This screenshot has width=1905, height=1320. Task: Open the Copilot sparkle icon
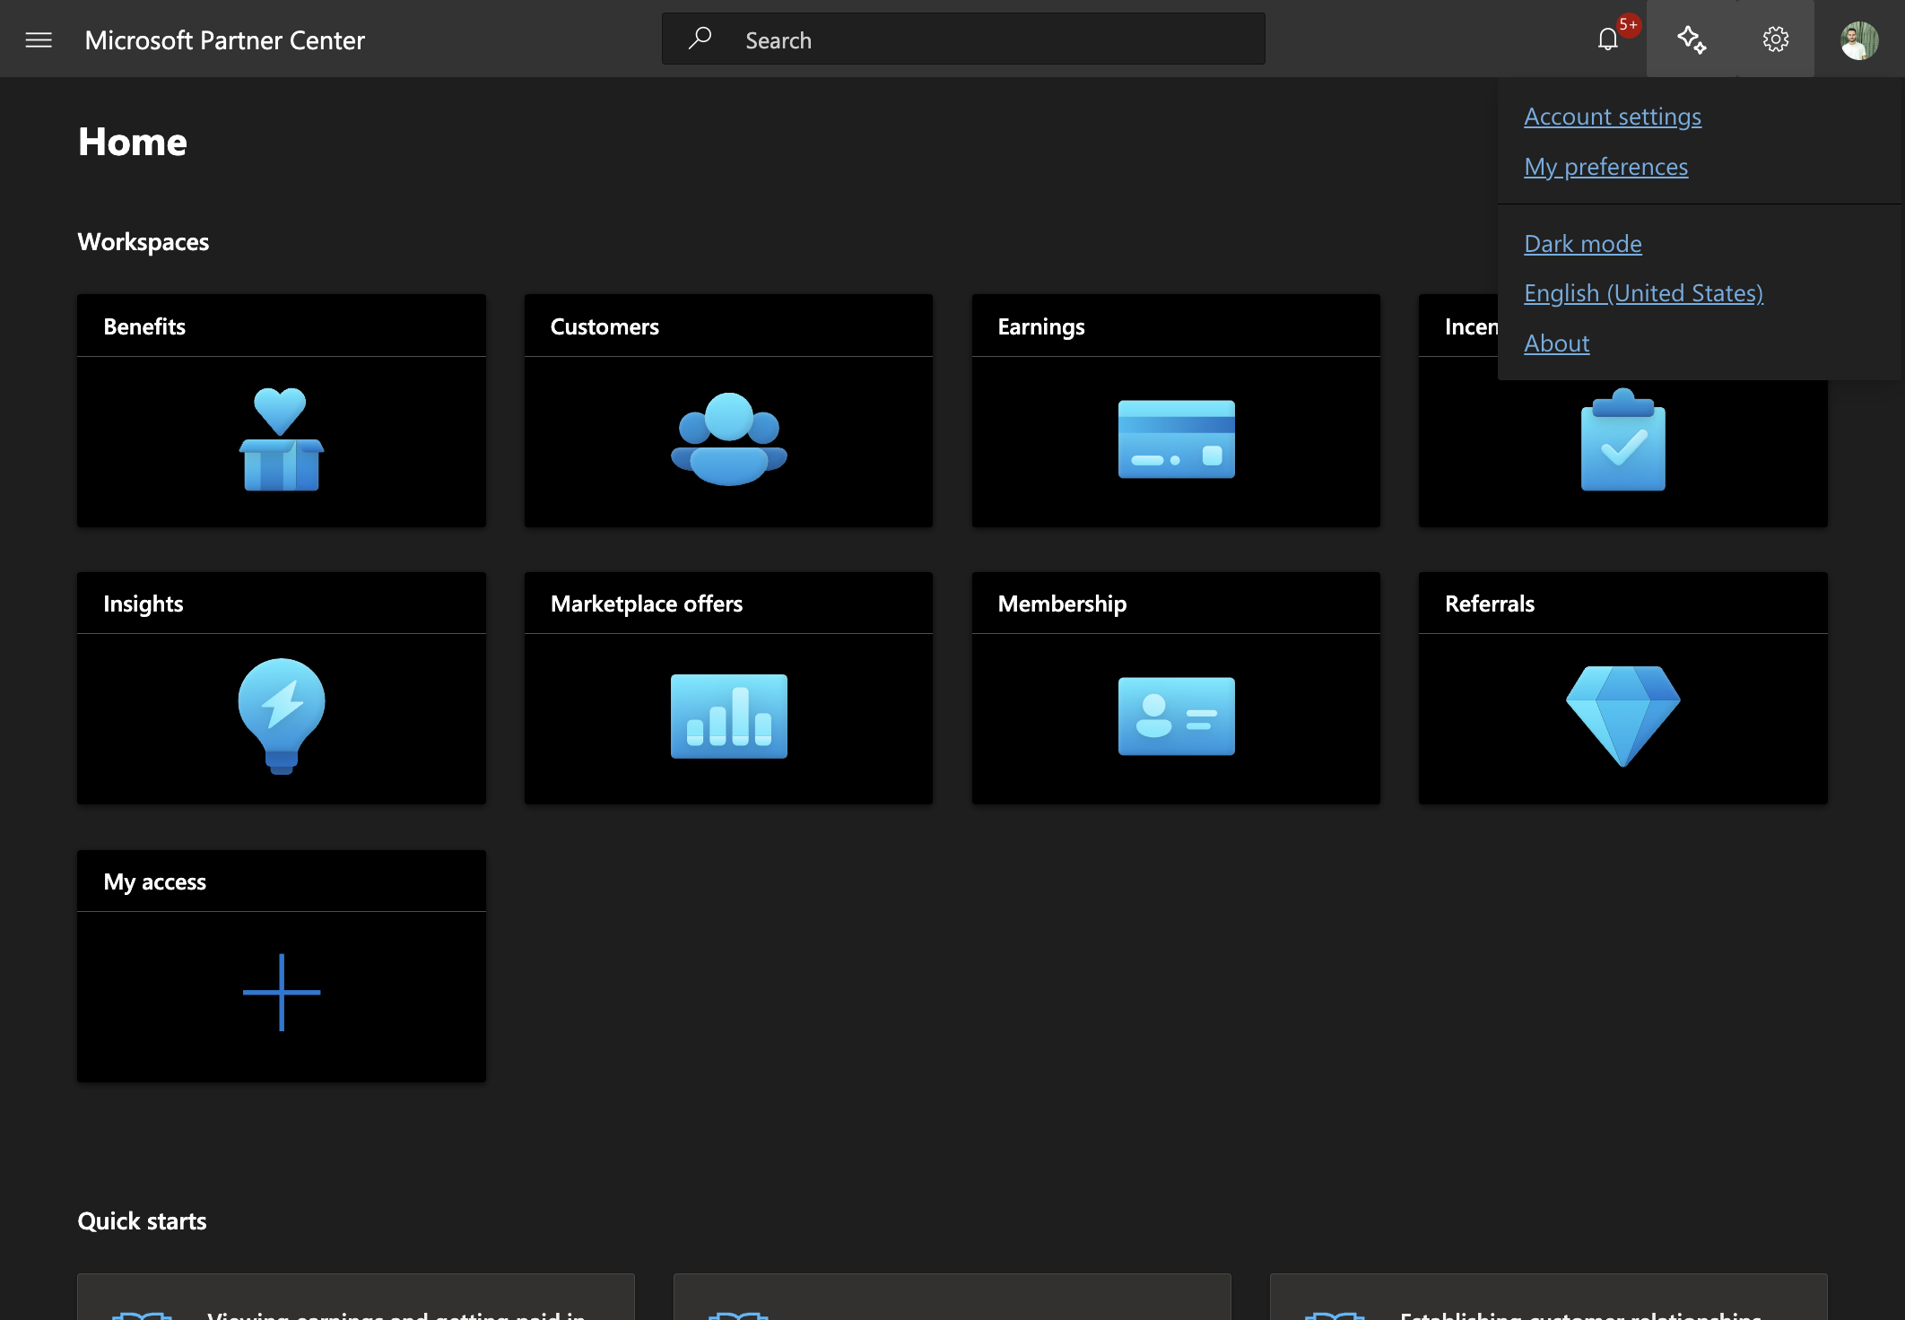pyautogui.click(x=1692, y=39)
